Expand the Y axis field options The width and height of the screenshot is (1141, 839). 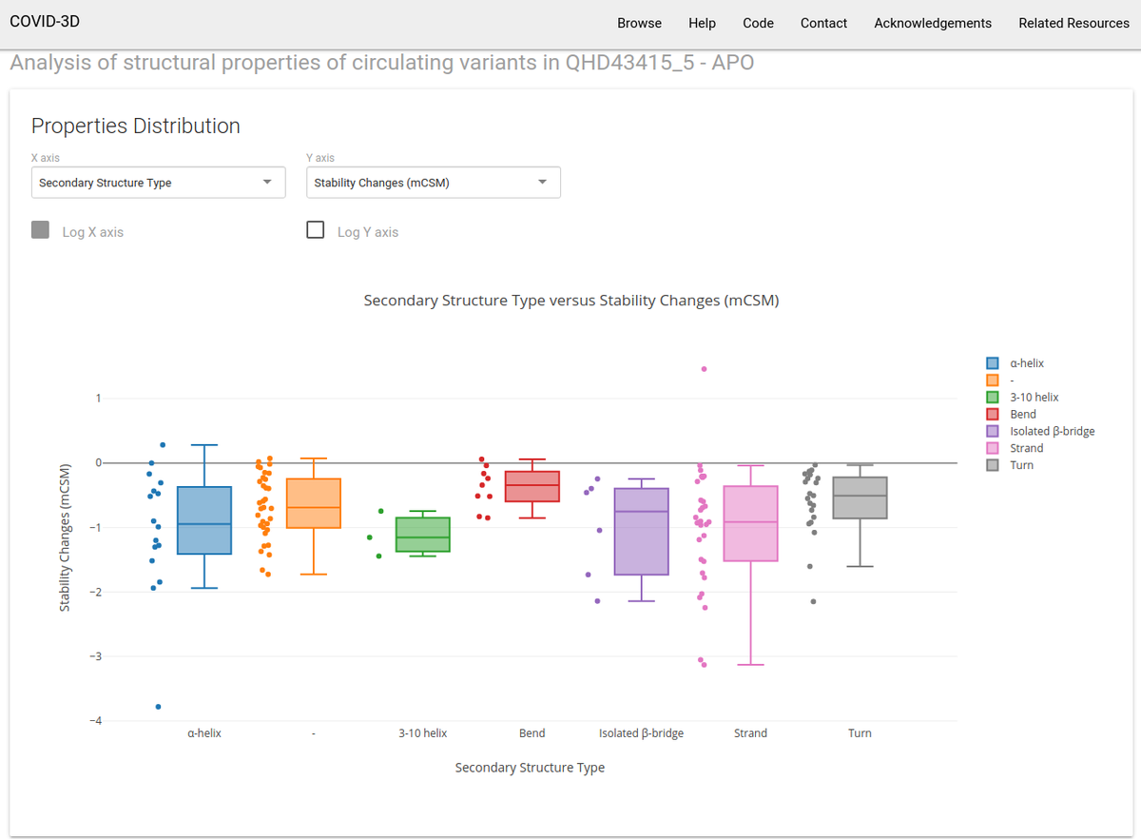point(543,182)
